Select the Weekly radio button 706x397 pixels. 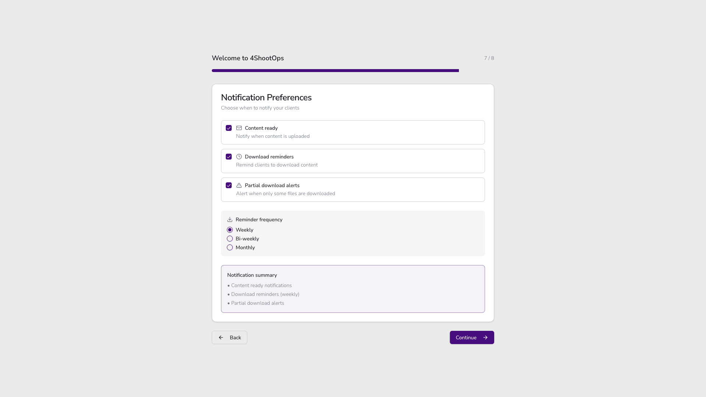pos(230,230)
